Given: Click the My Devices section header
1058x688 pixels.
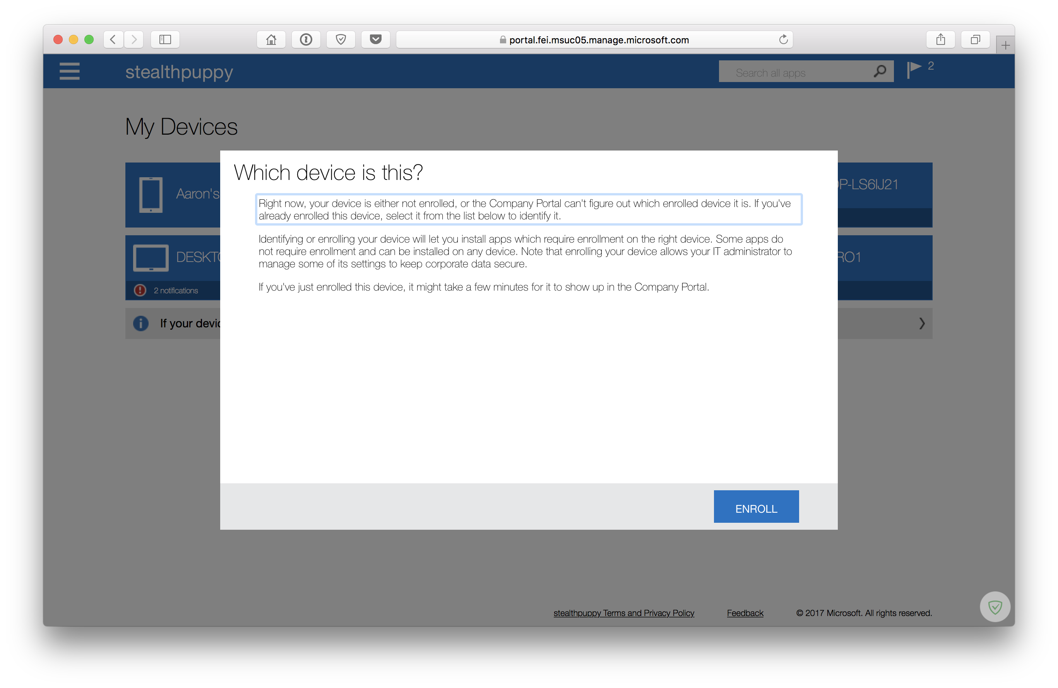Looking at the screenshot, I should [180, 125].
